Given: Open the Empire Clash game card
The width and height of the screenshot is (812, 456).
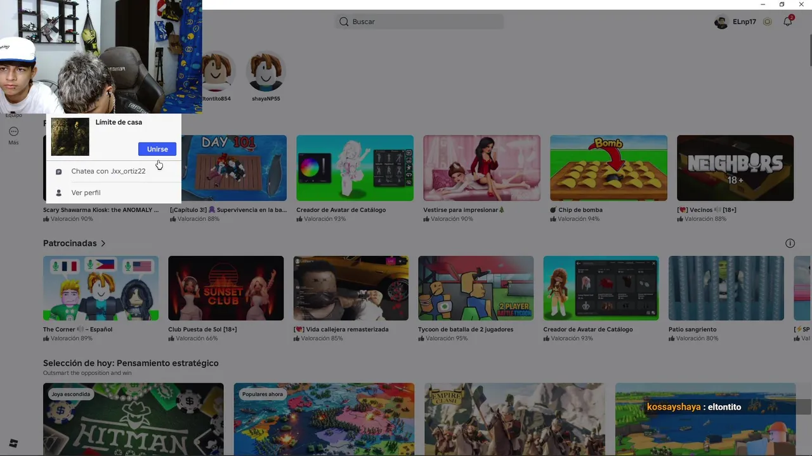Looking at the screenshot, I should 514,418.
